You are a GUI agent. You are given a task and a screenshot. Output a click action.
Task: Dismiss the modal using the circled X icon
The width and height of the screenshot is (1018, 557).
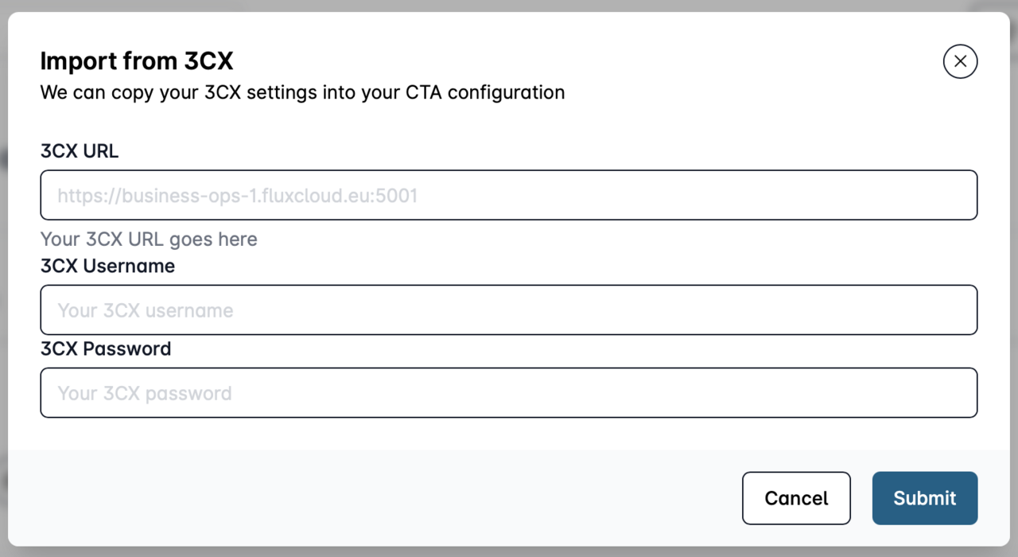tap(960, 61)
